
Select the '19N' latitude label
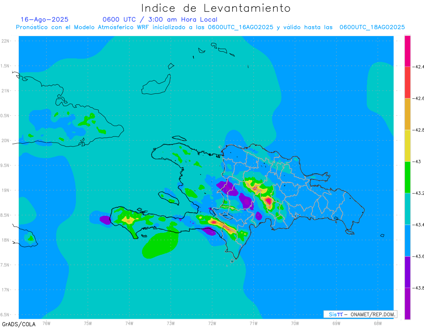[x=6, y=190]
